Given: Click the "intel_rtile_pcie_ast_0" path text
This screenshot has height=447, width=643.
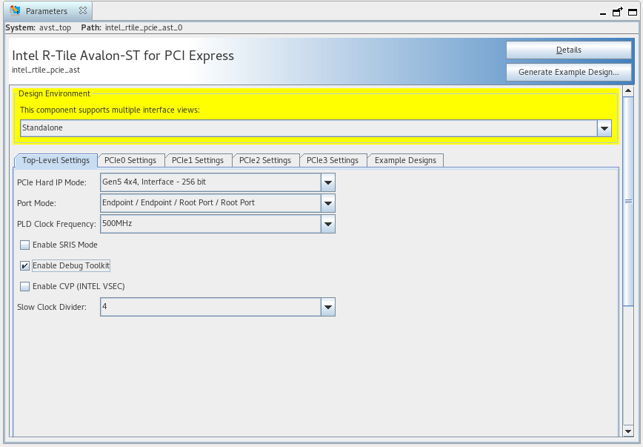Looking at the screenshot, I should pyautogui.click(x=144, y=28).
